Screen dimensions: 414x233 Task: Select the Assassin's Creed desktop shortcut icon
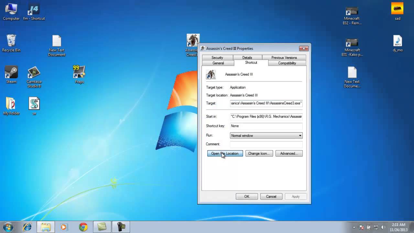192,45
